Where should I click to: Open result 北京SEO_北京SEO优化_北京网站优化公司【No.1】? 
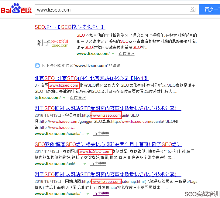(x=91, y=78)
